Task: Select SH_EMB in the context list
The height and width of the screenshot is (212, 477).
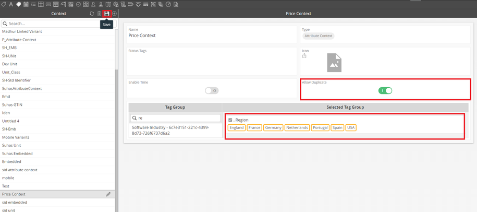Action: pos(57,48)
